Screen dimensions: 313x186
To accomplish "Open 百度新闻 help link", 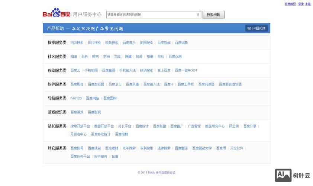I will coord(164,42).
